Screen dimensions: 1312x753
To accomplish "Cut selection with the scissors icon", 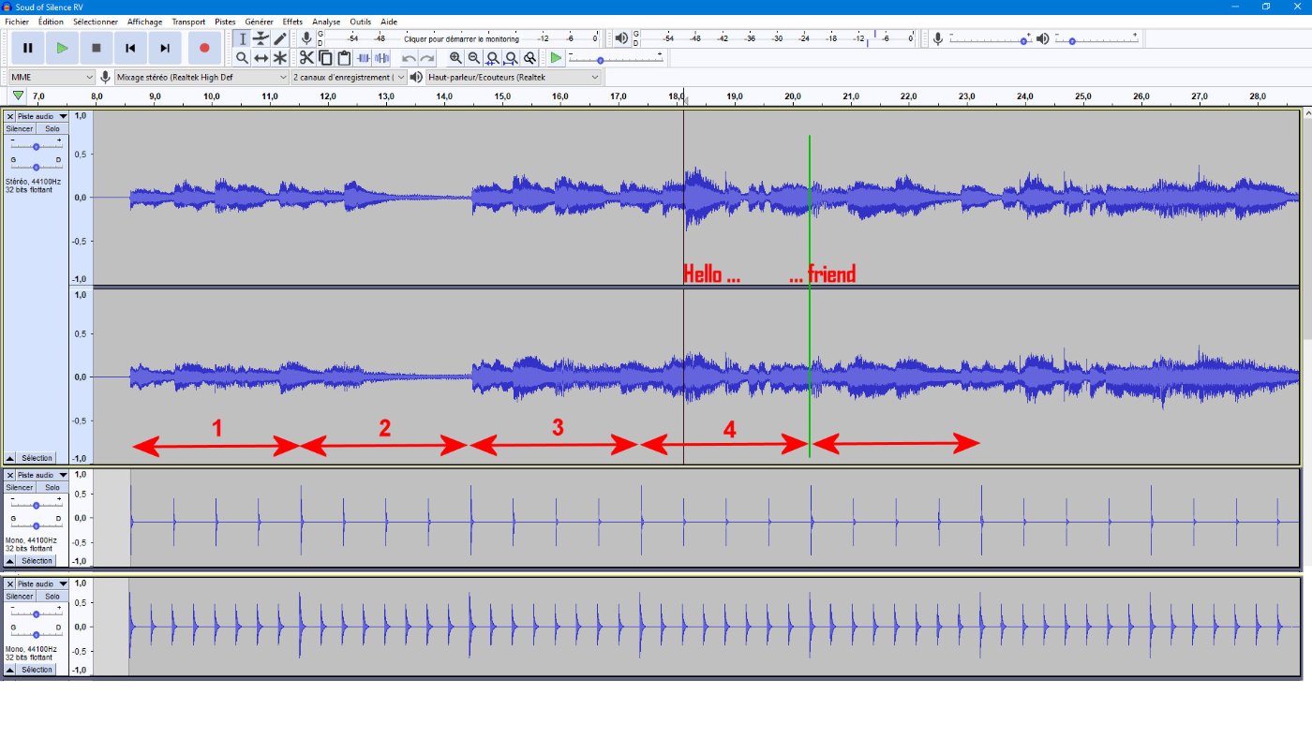I will click(306, 58).
